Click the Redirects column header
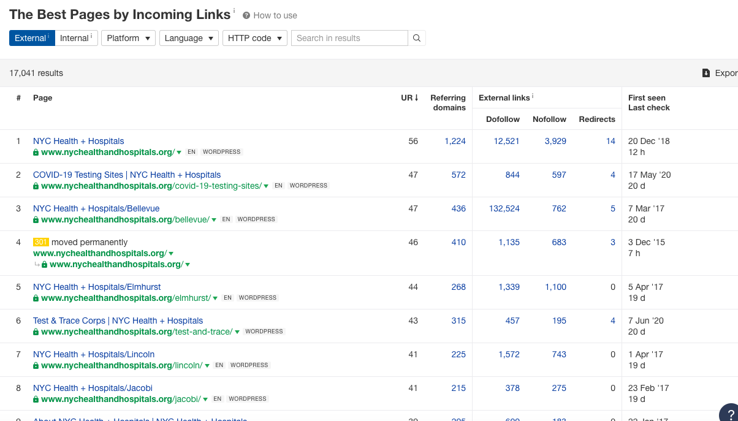Screen dimensions: 738x421 597,119
